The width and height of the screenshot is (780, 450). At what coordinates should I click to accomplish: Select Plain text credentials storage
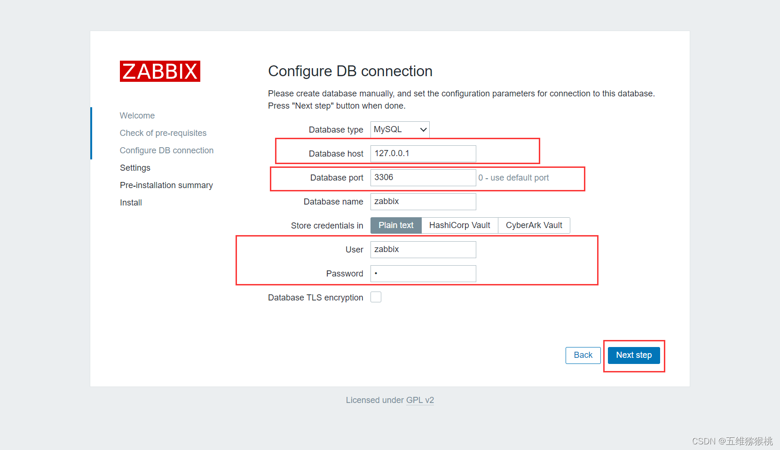click(x=396, y=225)
